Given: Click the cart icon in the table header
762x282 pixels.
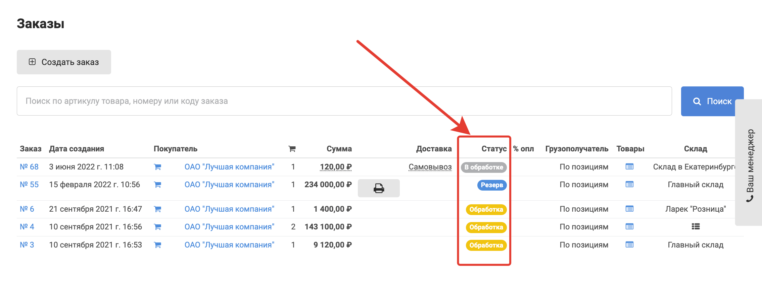Looking at the screenshot, I should click(292, 149).
